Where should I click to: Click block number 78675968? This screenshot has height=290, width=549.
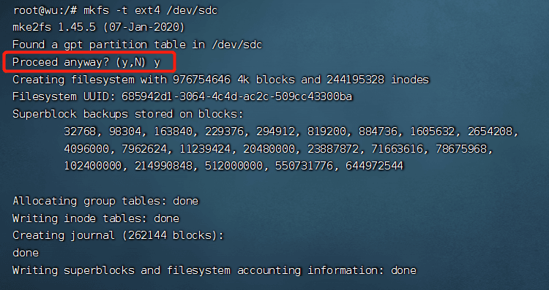[x=463, y=149]
